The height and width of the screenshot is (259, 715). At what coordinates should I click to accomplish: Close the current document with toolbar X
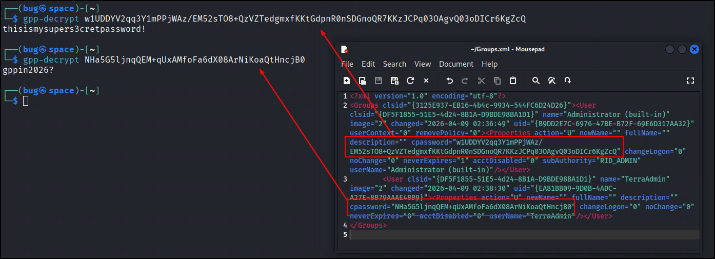pyautogui.click(x=426, y=81)
